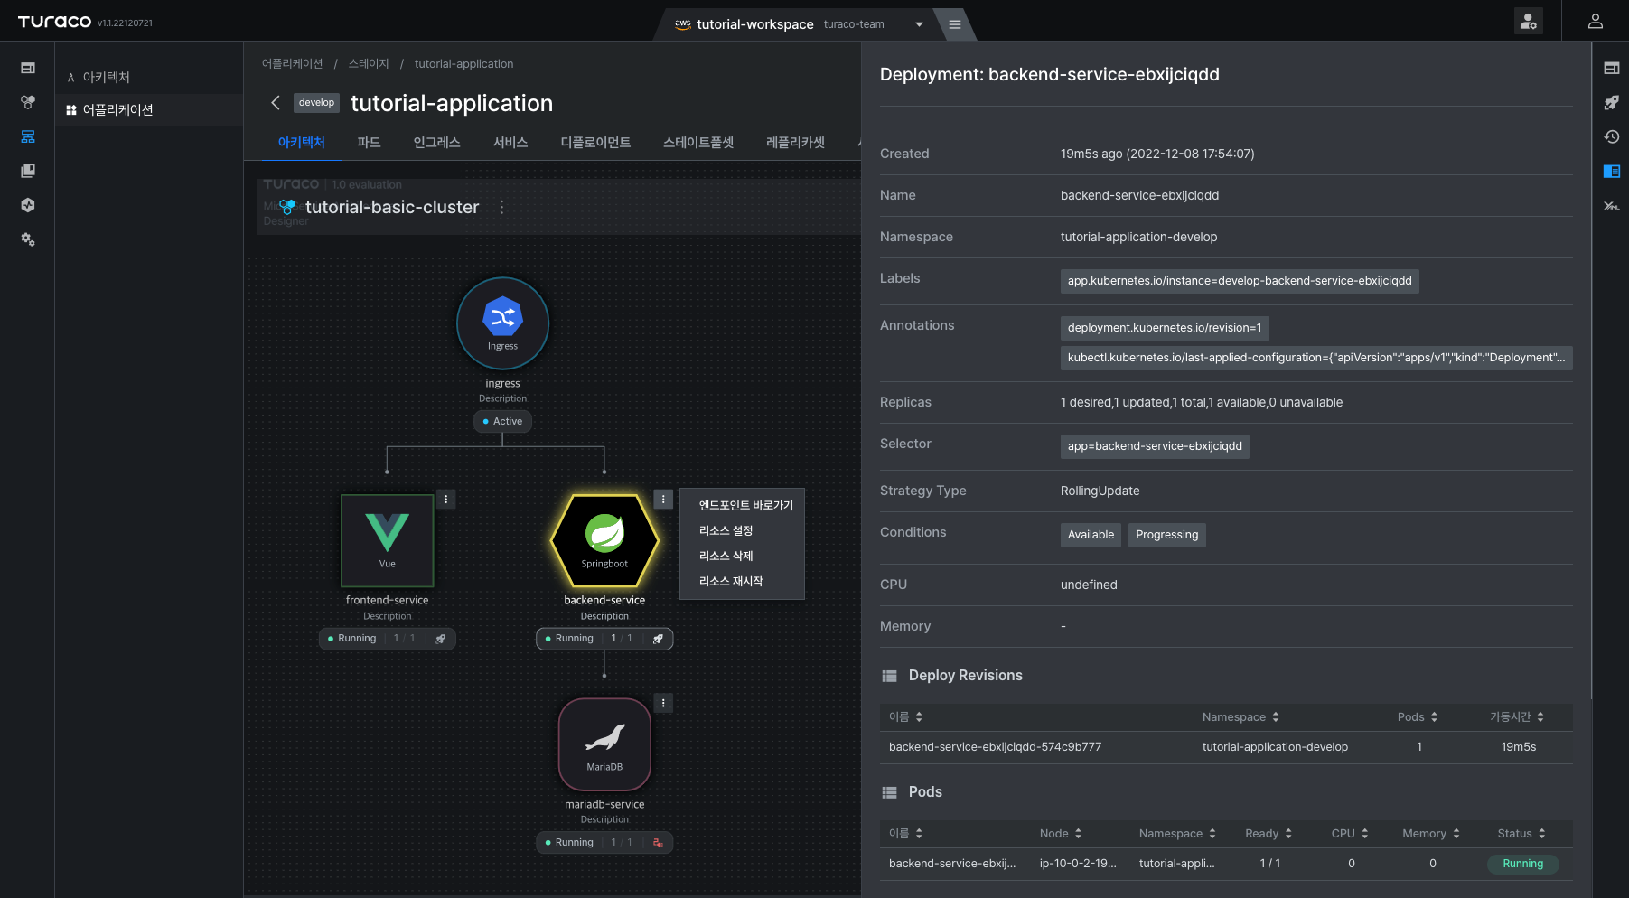
Task: Click the MariaDB service node icon
Action: coord(604,744)
